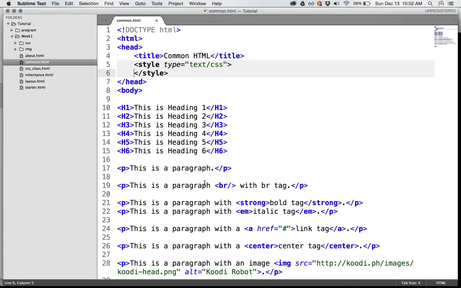Viewport: 461px width, 288px height.
Task: Open layout.html file
Action: coord(35,81)
